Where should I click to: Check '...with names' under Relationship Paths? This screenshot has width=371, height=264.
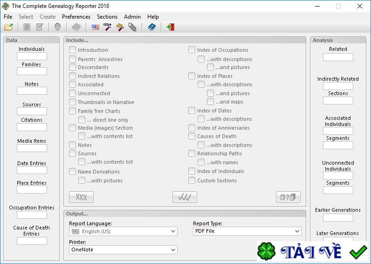(x=201, y=162)
